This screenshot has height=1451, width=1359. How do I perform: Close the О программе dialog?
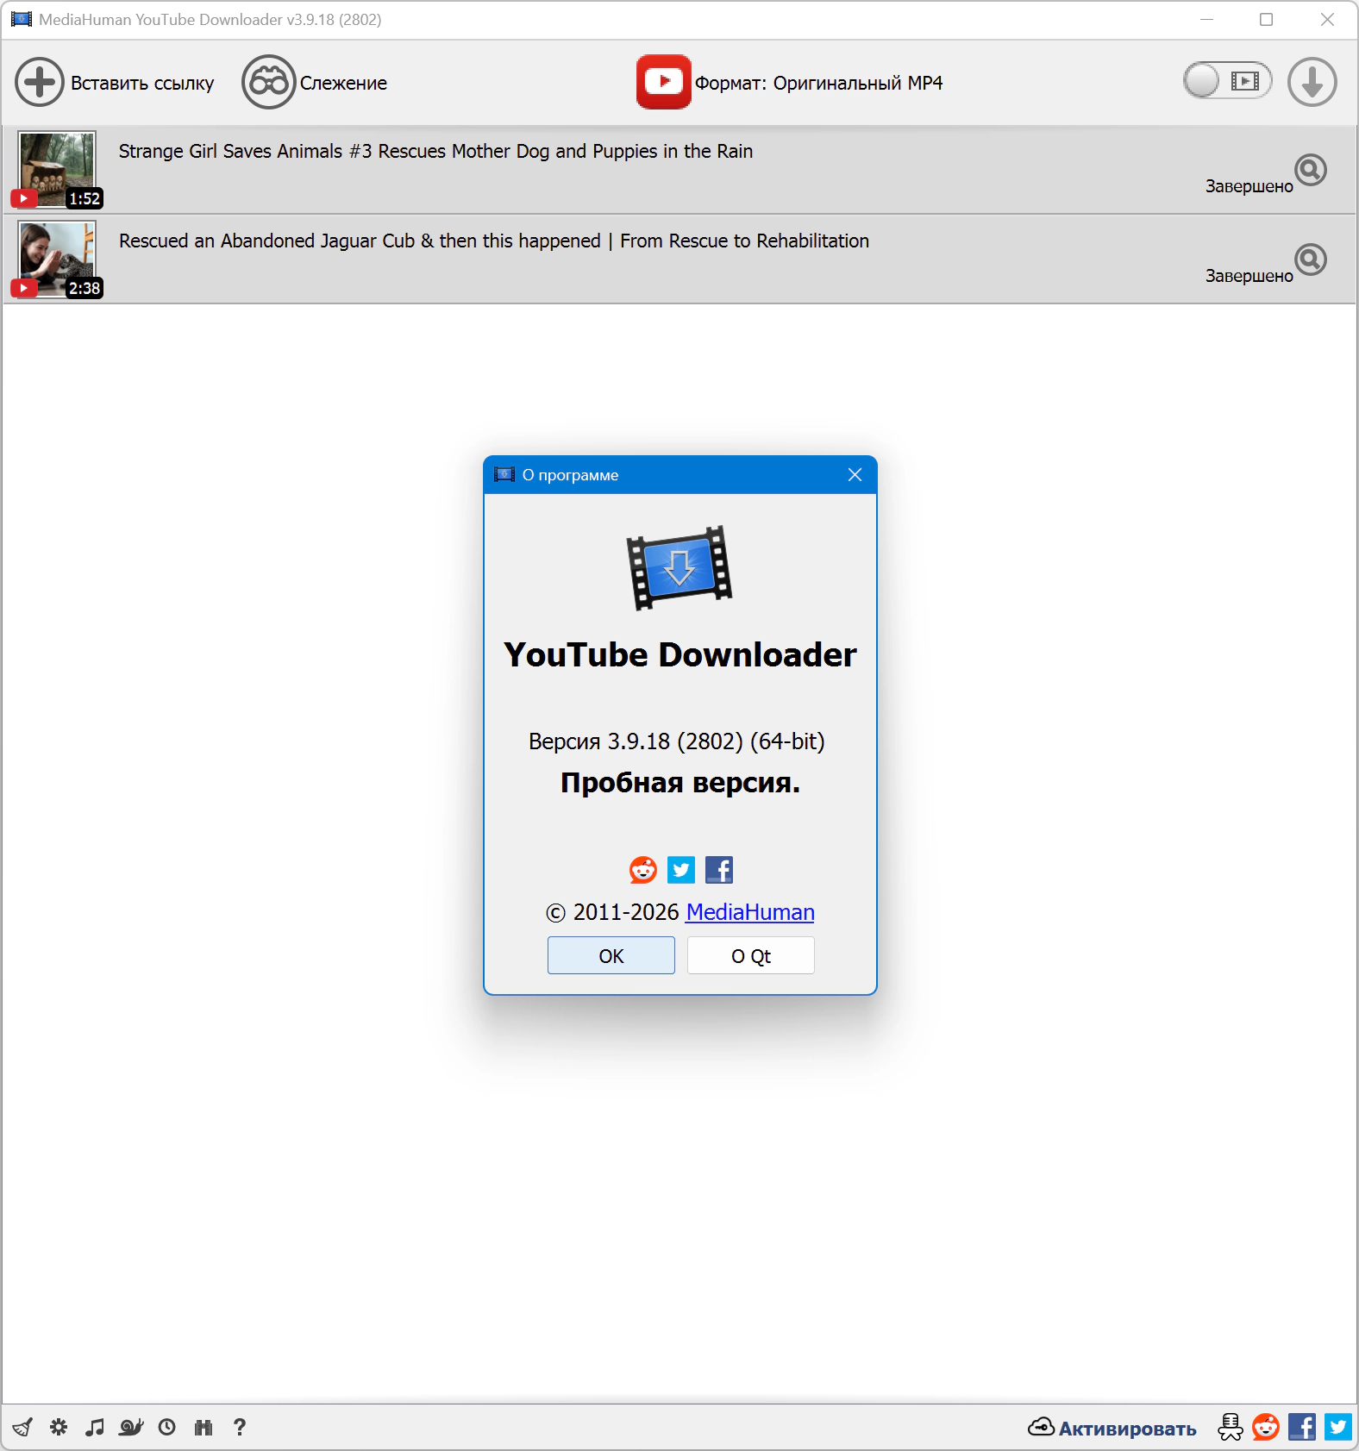(x=855, y=475)
